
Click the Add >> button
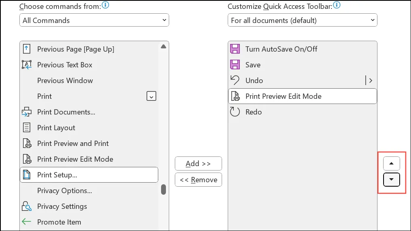tap(198, 164)
